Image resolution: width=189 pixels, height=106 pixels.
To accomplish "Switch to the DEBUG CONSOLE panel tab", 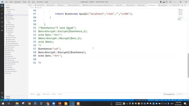I will 46,94.
